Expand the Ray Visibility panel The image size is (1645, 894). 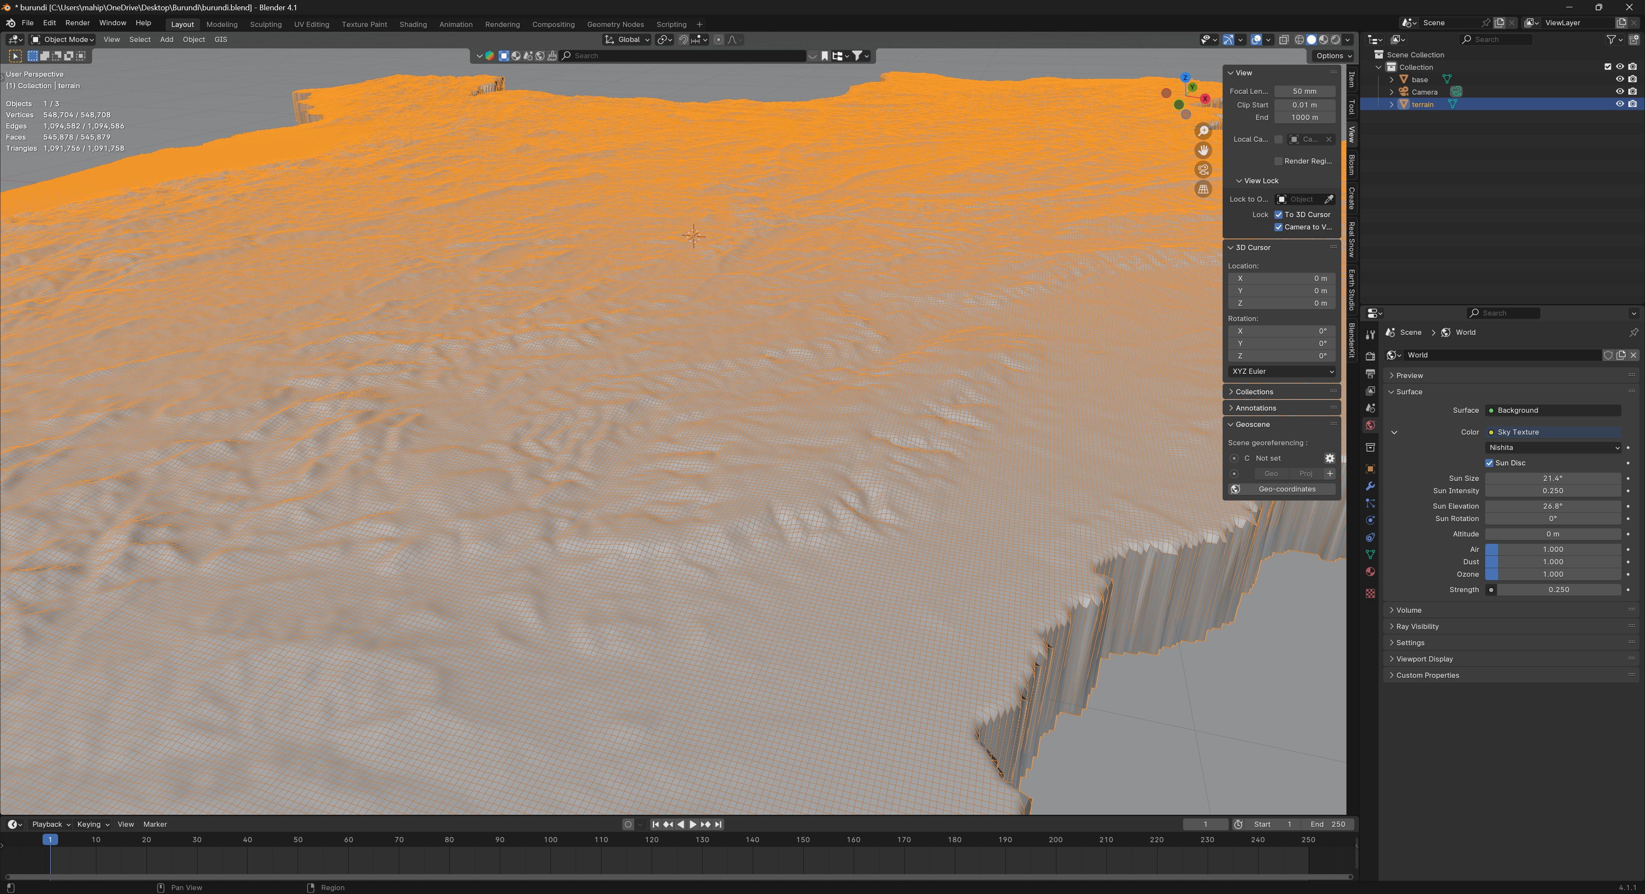1417,627
